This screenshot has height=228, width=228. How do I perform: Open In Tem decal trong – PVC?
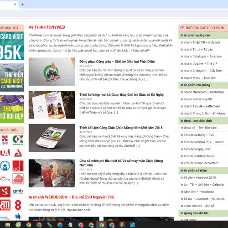tap(197, 135)
